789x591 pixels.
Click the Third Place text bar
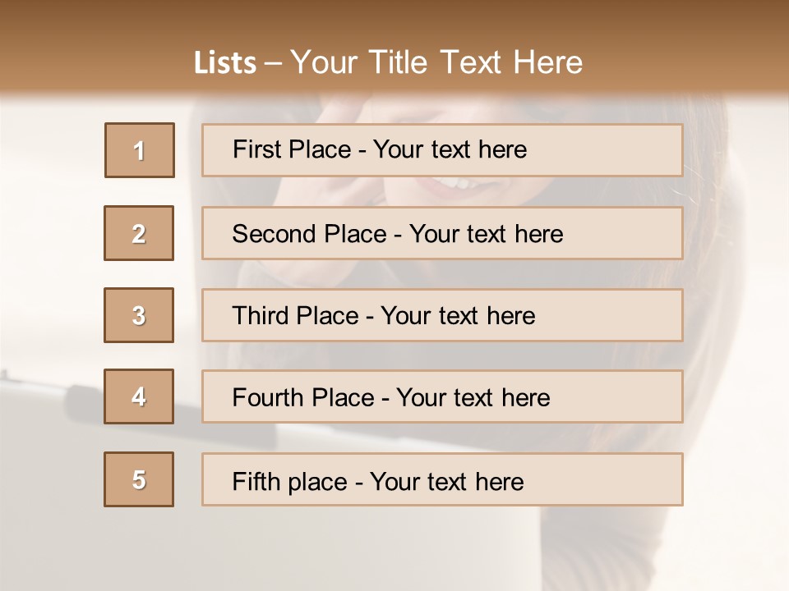pos(442,315)
